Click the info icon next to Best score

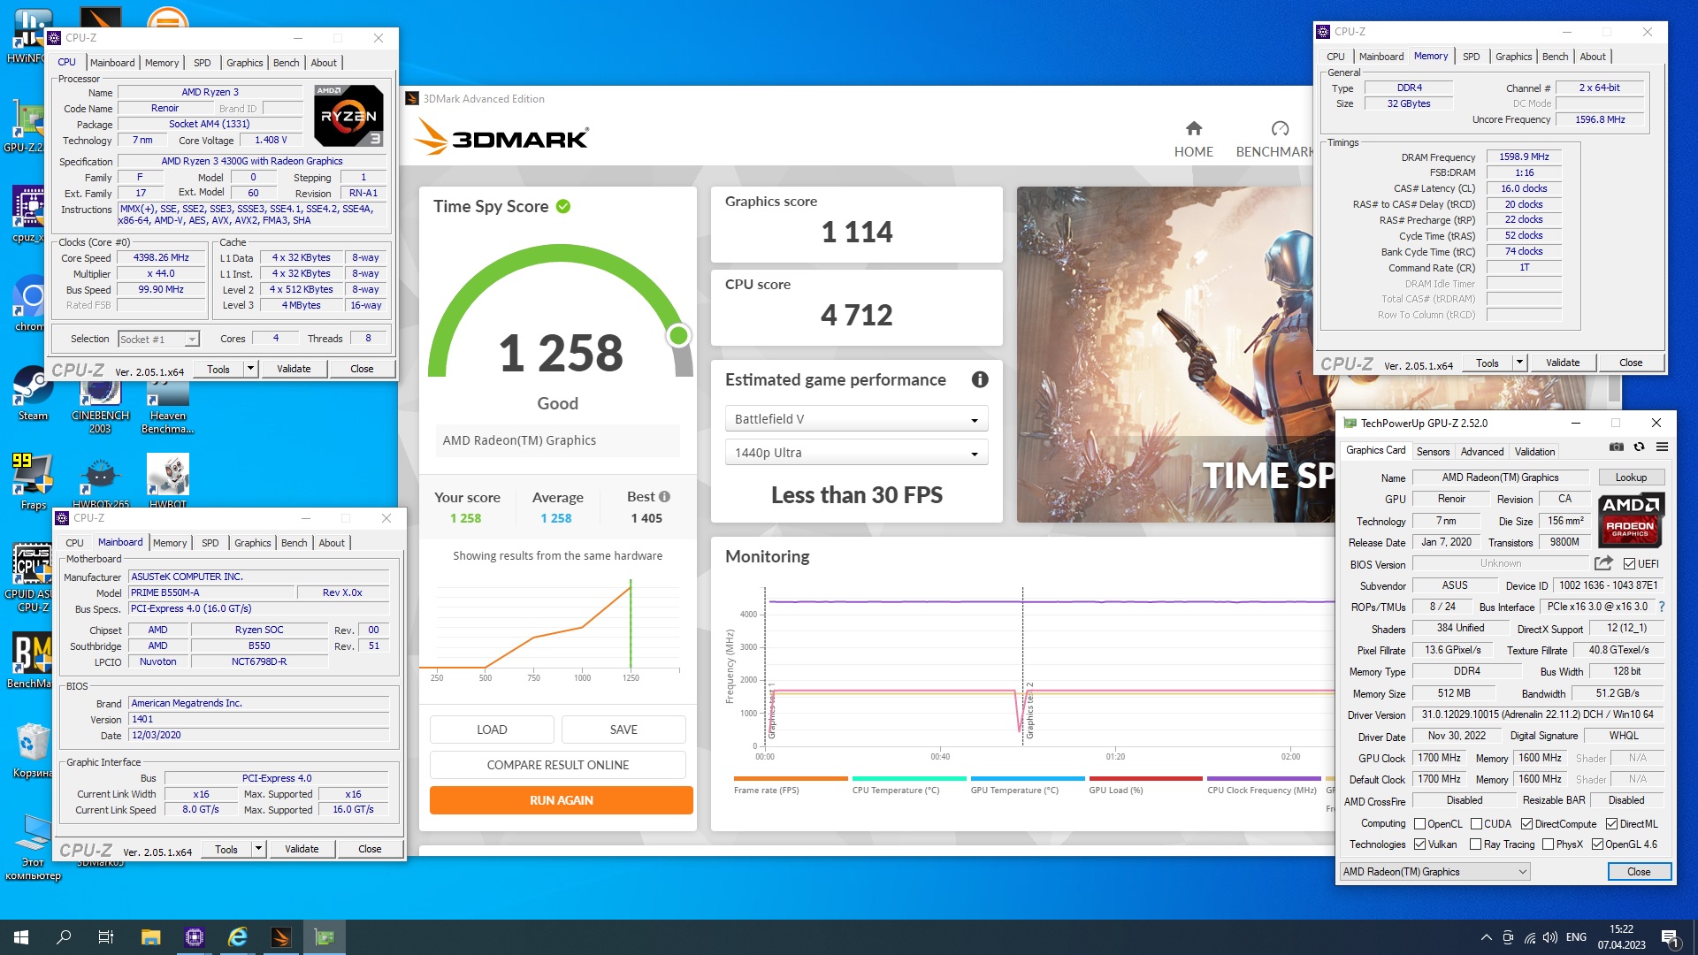[664, 497]
